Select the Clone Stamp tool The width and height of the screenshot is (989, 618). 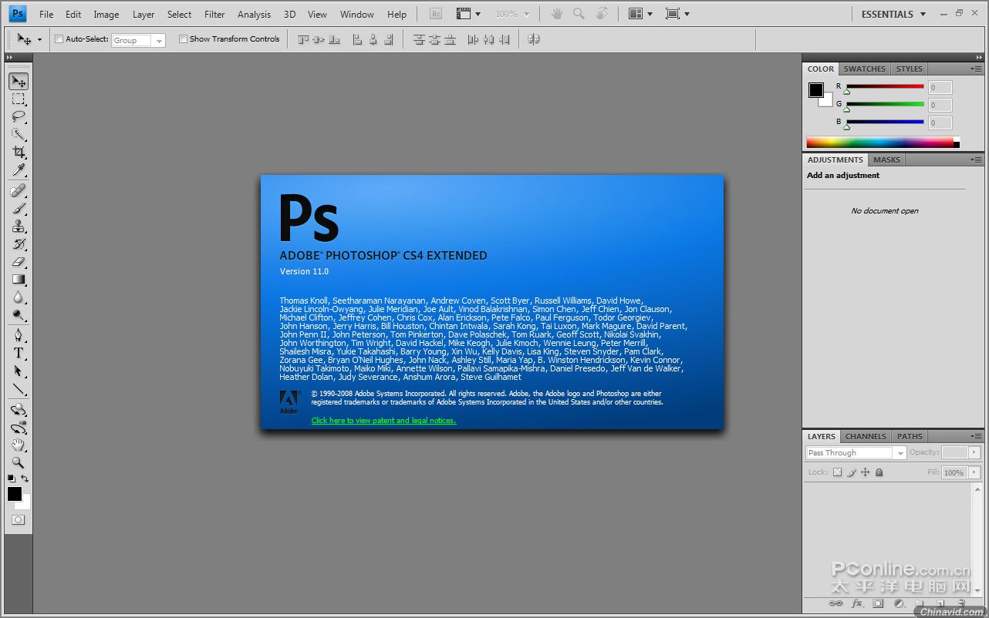click(x=19, y=226)
